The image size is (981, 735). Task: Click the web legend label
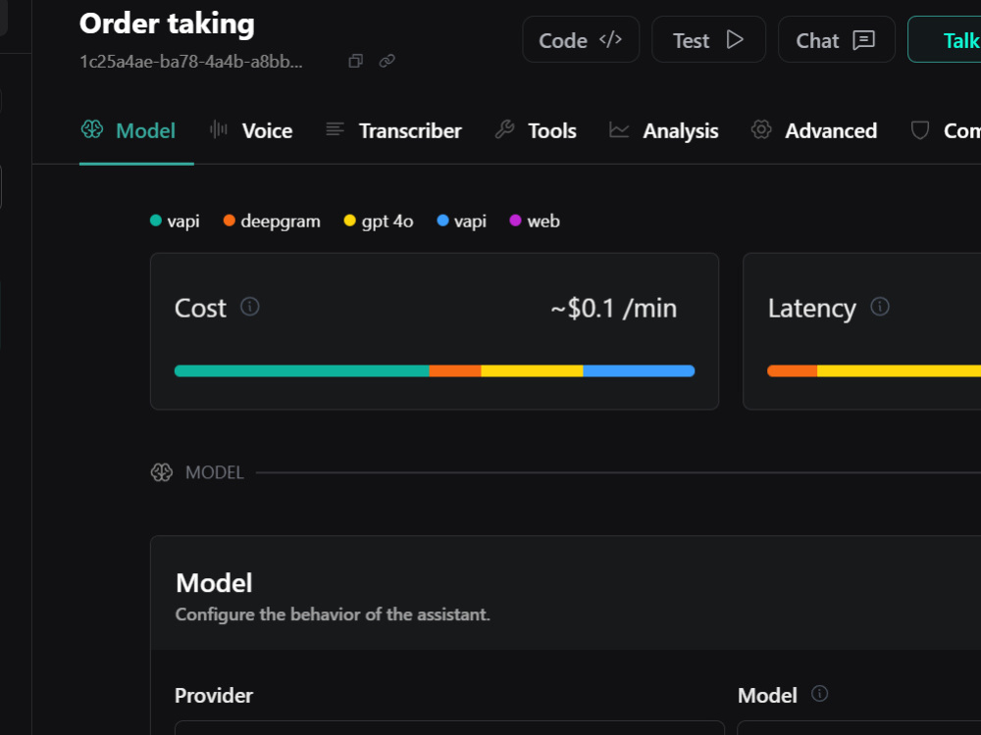point(543,221)
